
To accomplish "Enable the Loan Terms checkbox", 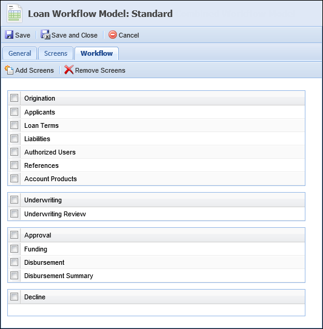I will pos(15,125).
